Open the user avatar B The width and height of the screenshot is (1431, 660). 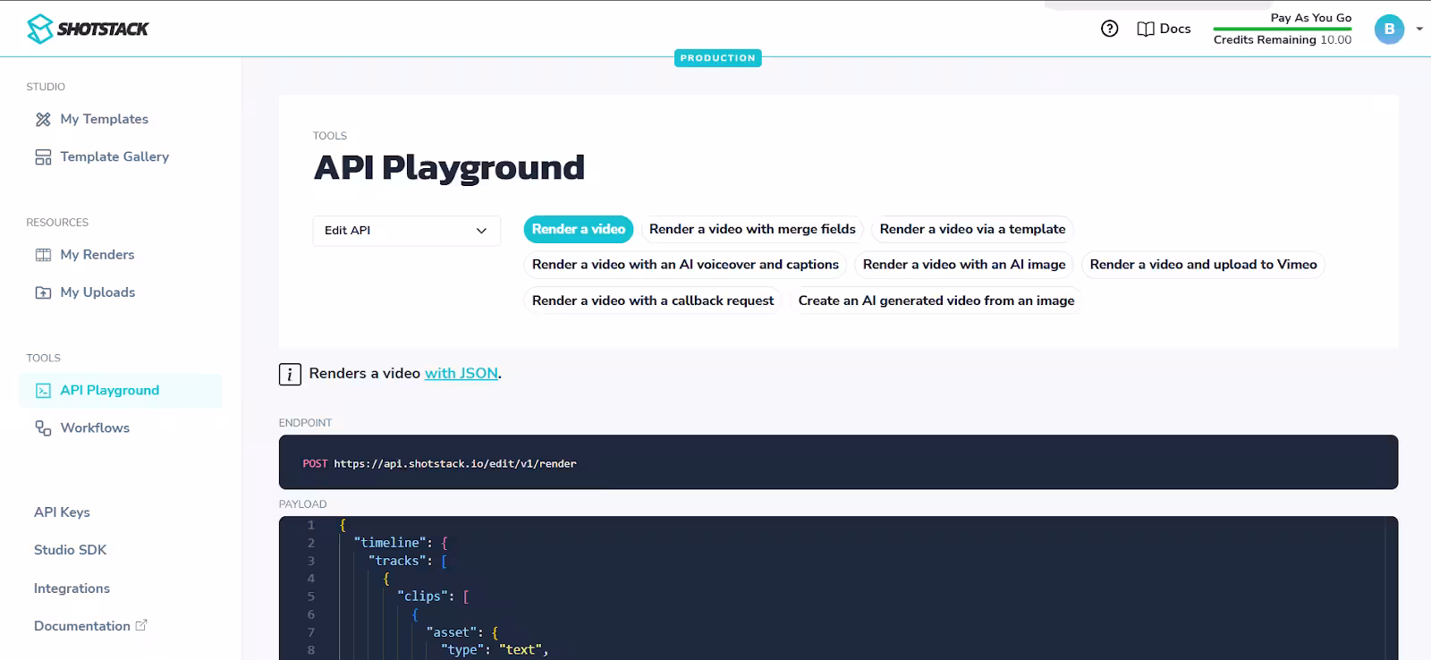pyautogui.click(x=1389, y=29)
